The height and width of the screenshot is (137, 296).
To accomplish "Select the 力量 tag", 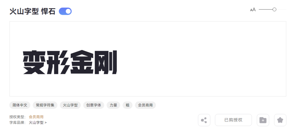I will point(113,105).
